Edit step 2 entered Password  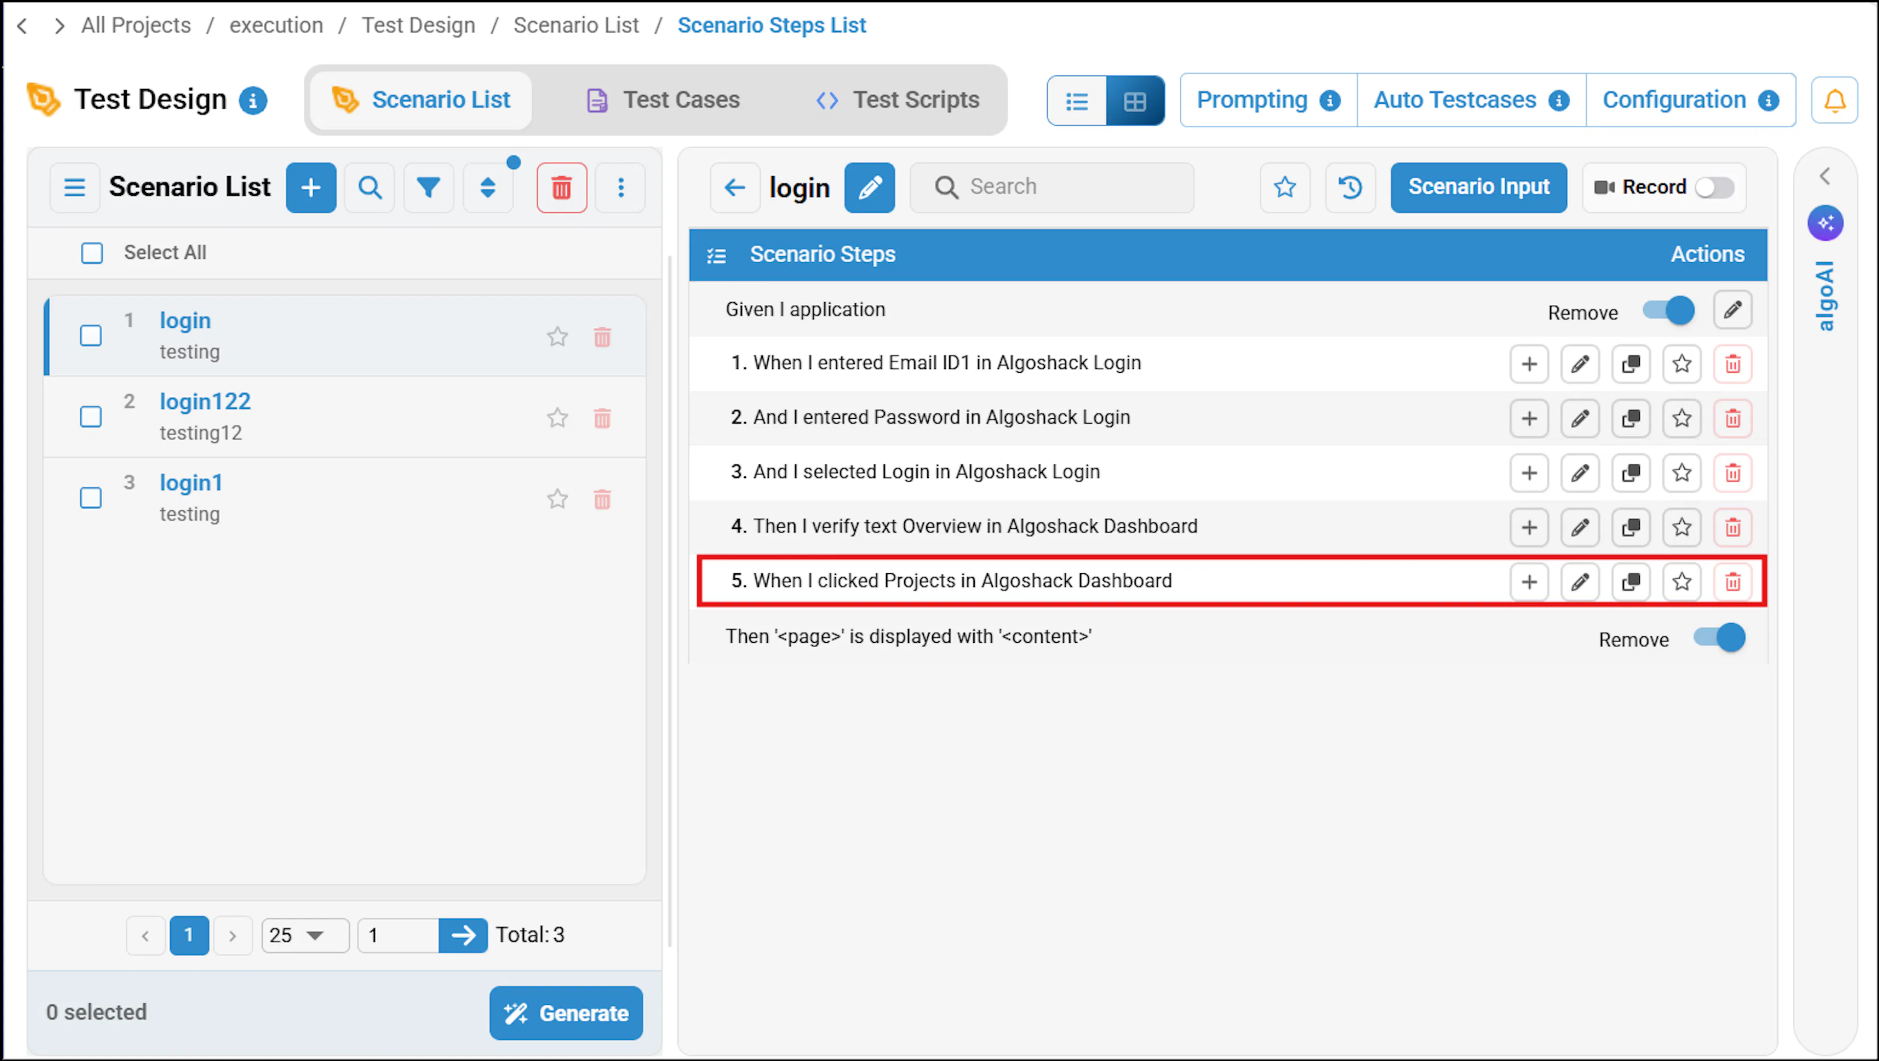click(x=1580, y=418)
